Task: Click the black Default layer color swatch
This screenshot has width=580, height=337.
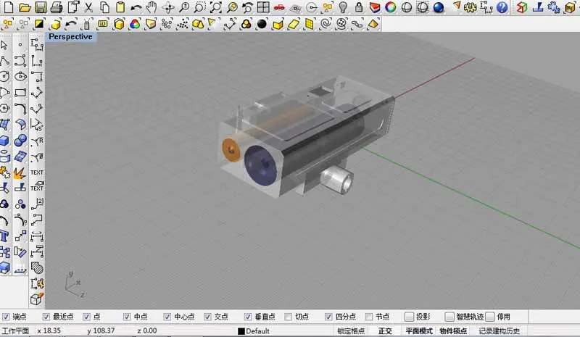Action: [241, 331]
